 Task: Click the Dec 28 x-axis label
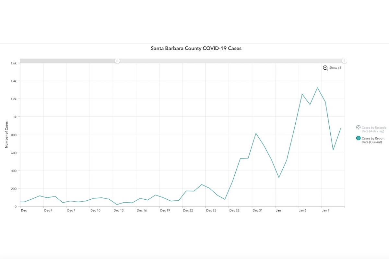[x=234, y=210]
